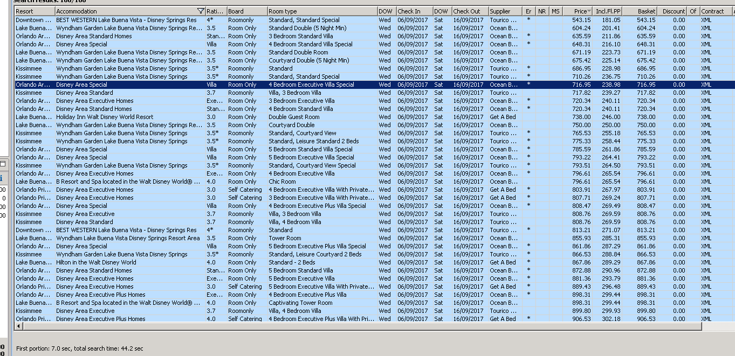Click the Contract column header
This screenshot has height=356, width=735.
(716, 11)
